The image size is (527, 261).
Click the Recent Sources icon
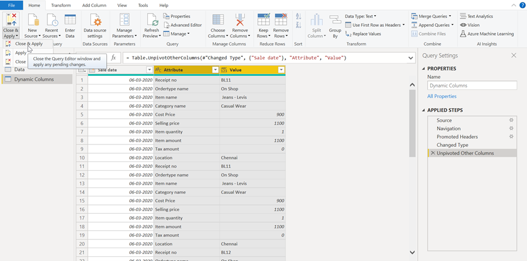52,20
